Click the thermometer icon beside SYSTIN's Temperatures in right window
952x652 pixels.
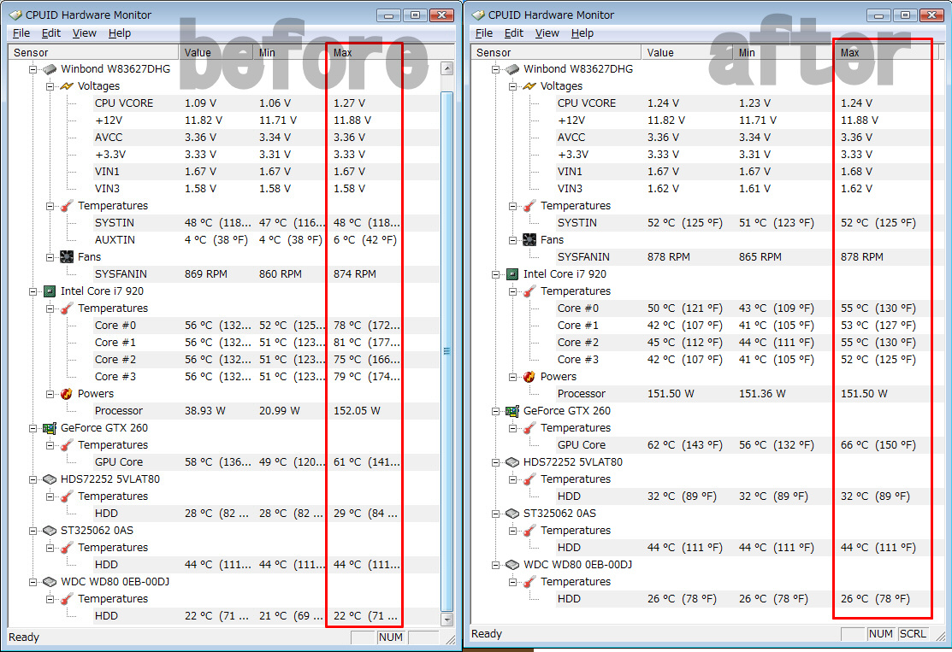529,206
